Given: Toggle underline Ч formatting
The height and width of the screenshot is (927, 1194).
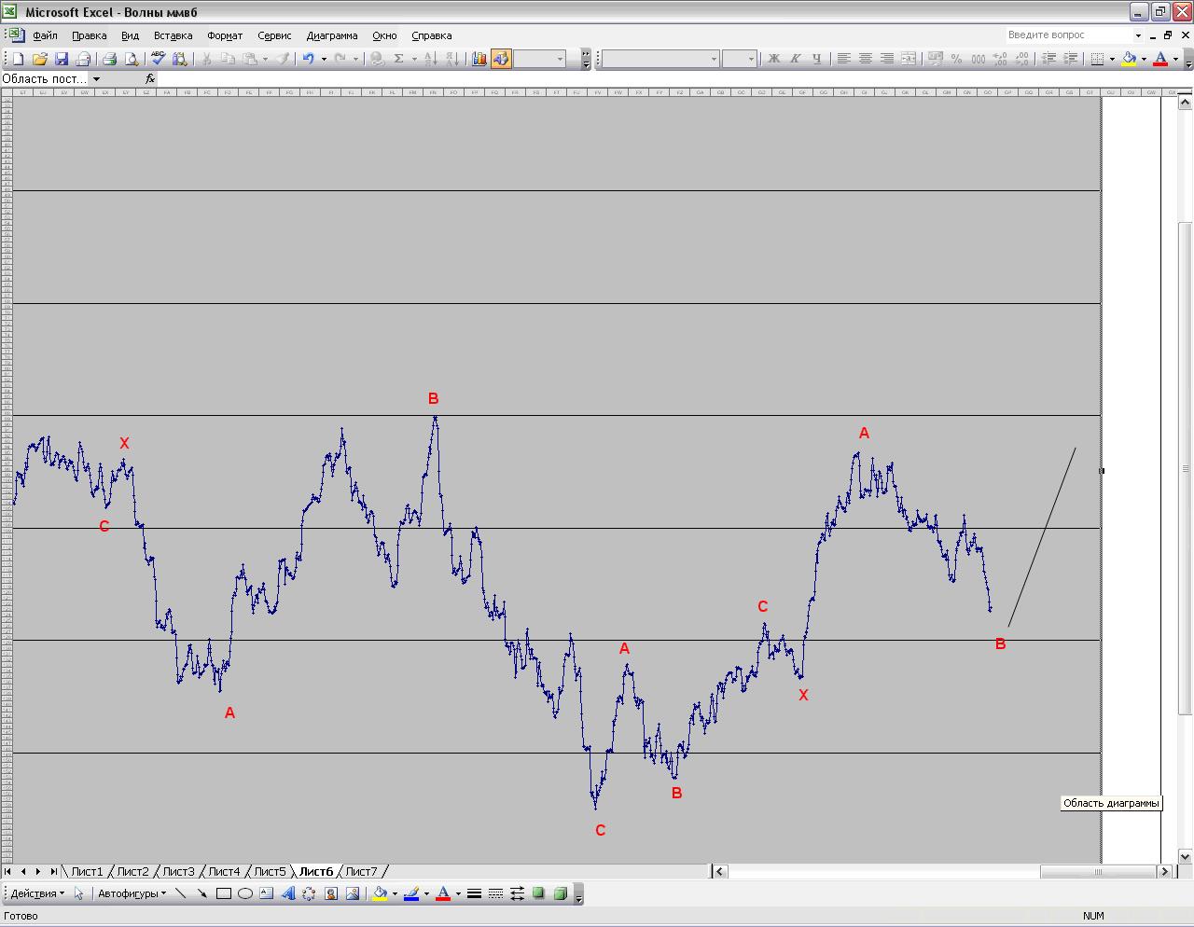Looking at the screenshot, I should 816,59.
